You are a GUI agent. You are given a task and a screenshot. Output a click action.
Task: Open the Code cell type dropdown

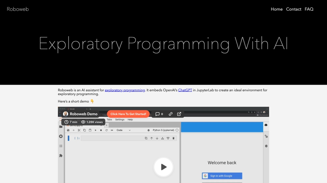click(124, 130)
